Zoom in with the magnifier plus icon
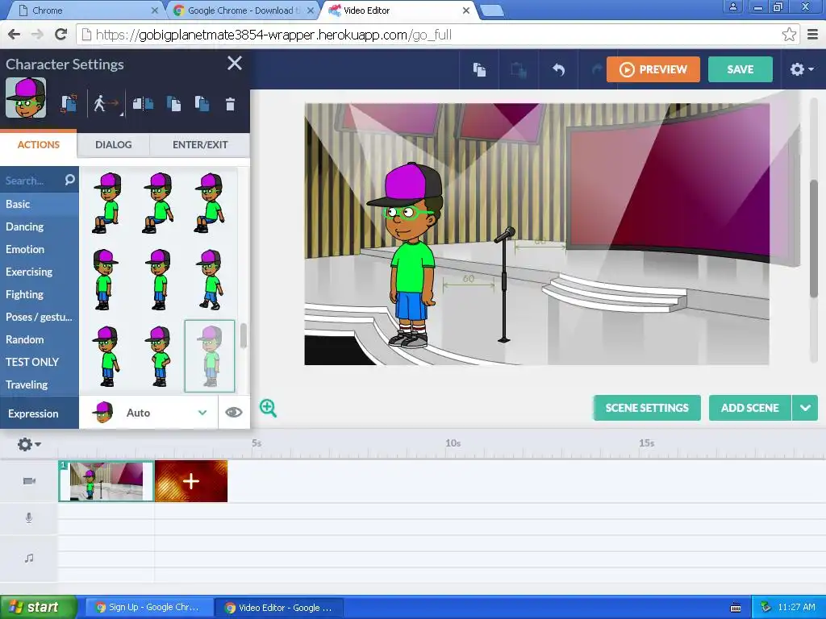The image size is (826, 619). tap(268, 408)
